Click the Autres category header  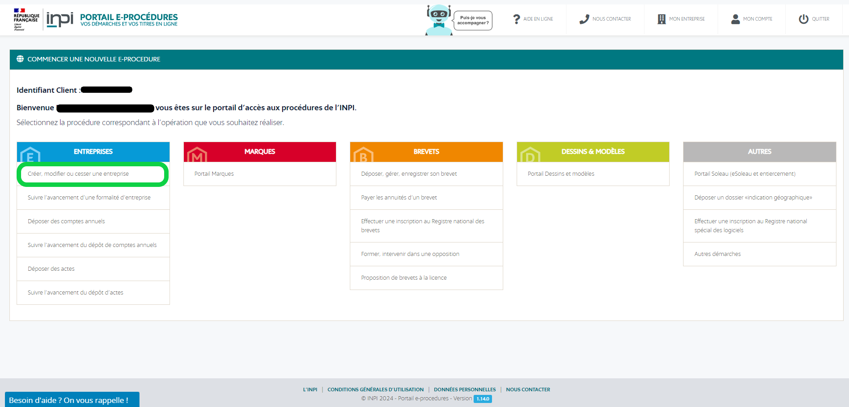(x=760, y=152)
